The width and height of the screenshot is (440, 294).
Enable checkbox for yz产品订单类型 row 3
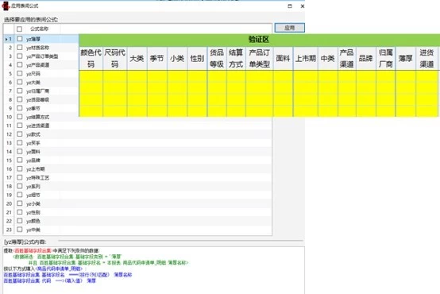pyautogui.click(x=19, y=56)
